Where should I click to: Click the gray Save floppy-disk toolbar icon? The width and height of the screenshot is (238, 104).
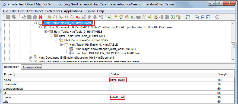8,17
